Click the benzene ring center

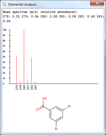click(x=56, y=114)
